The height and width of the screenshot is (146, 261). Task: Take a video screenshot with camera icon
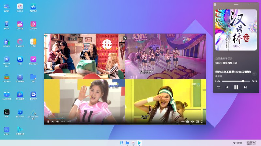click(x=188, y=122)
